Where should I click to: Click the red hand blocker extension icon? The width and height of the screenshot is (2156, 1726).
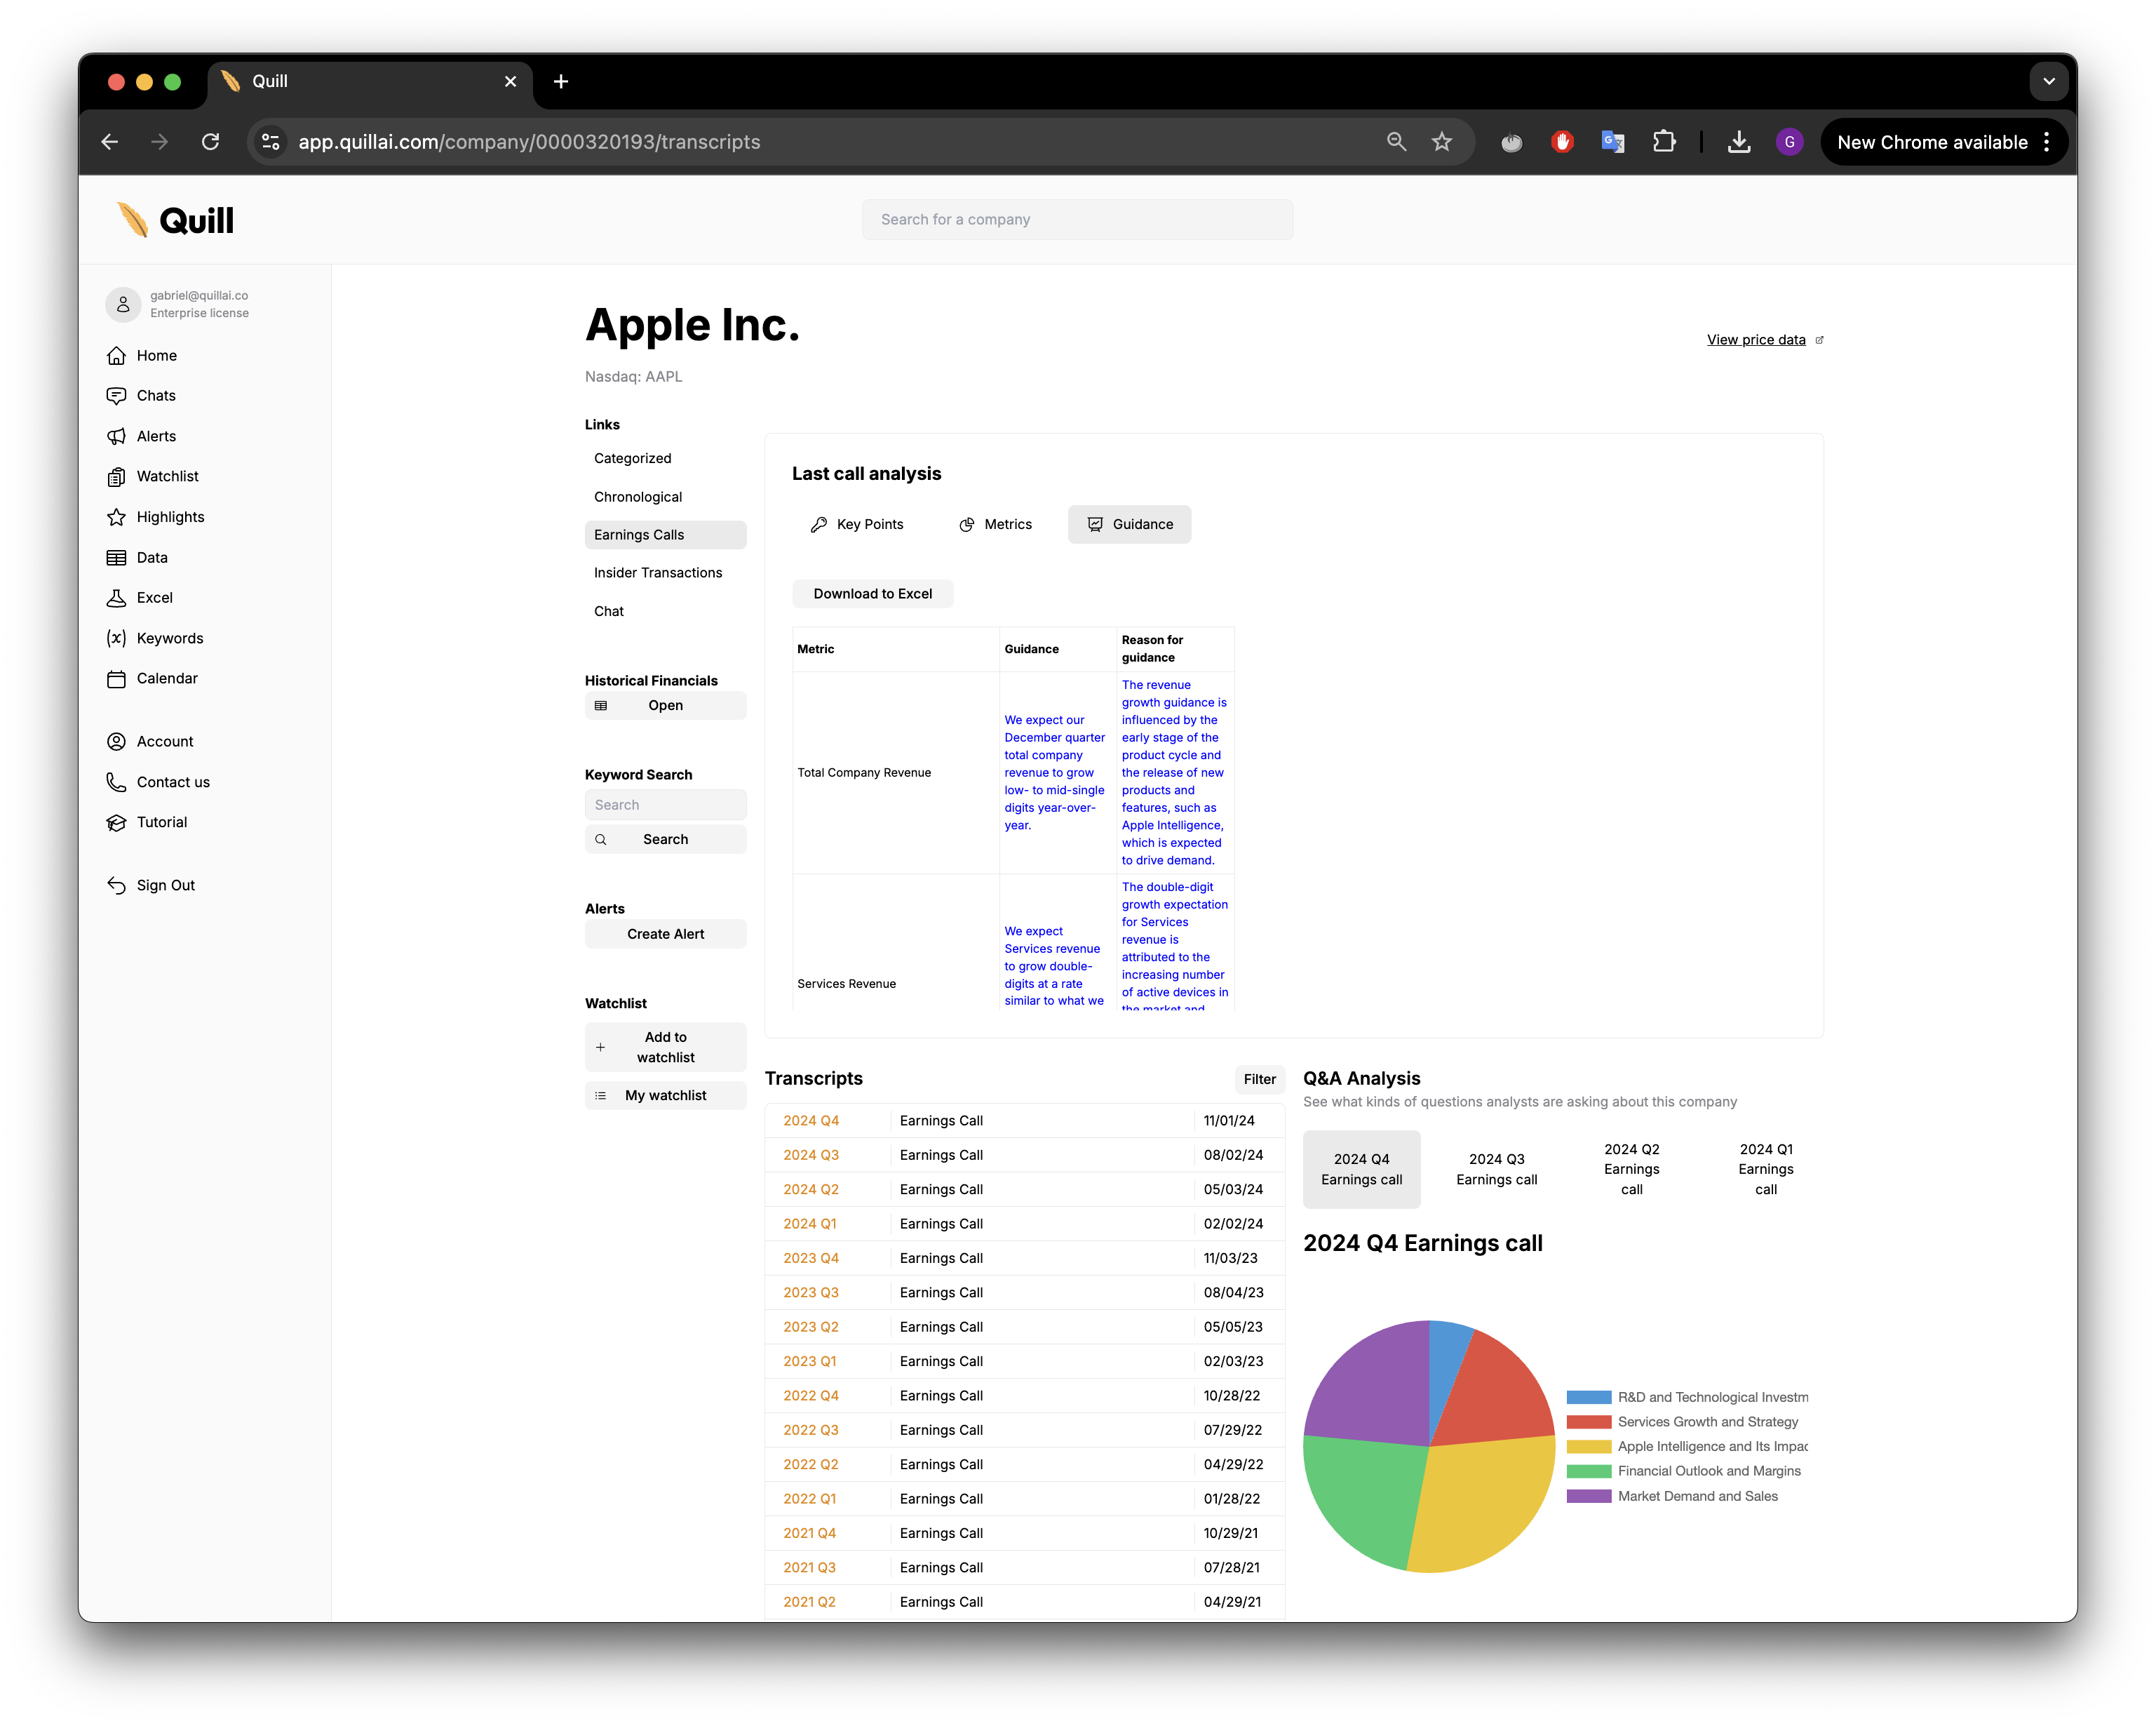tap(1562, 142)
